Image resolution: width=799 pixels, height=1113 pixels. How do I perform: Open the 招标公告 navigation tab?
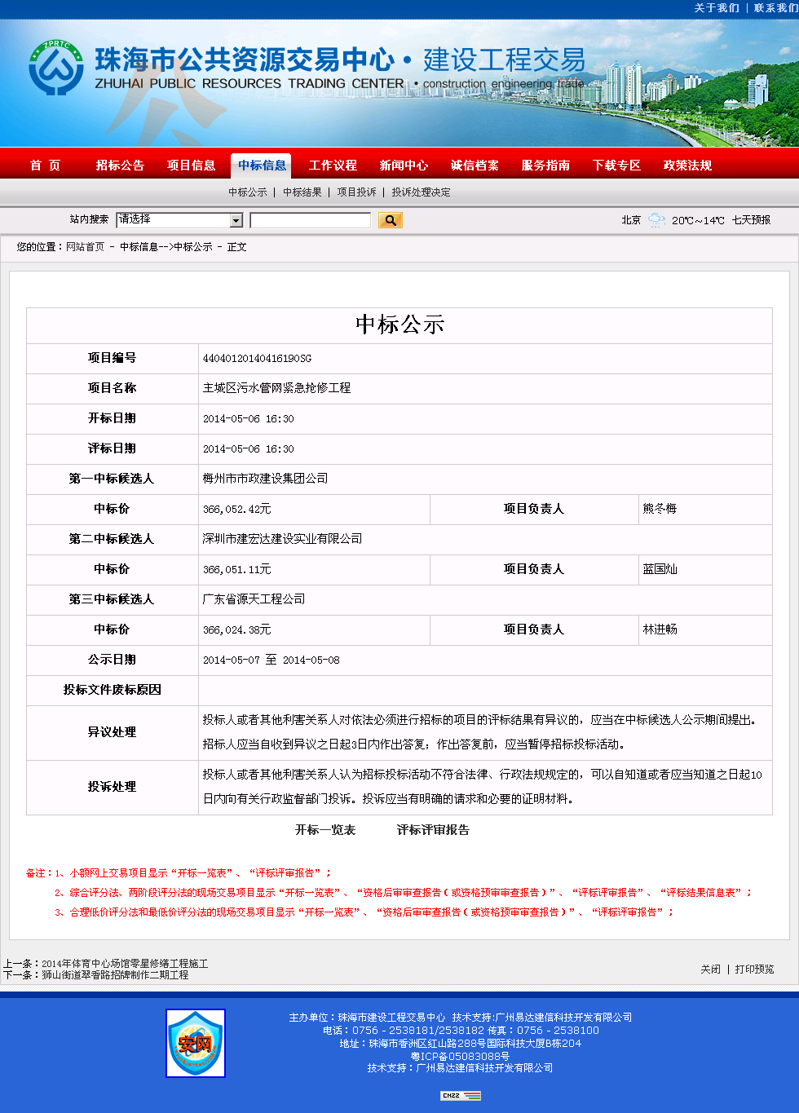[x=120, y=166]
